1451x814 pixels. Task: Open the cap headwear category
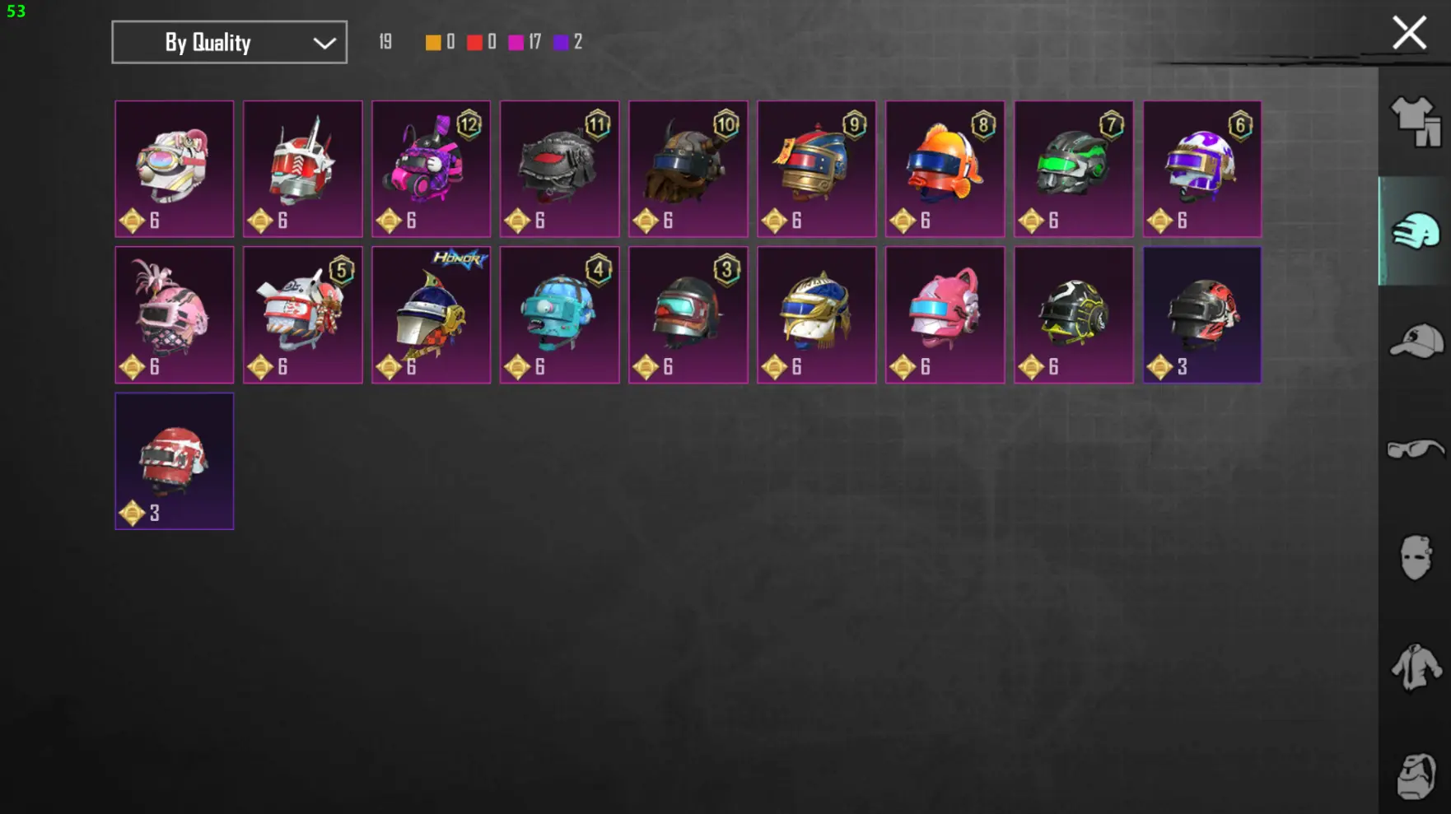tap(1416, 341)
